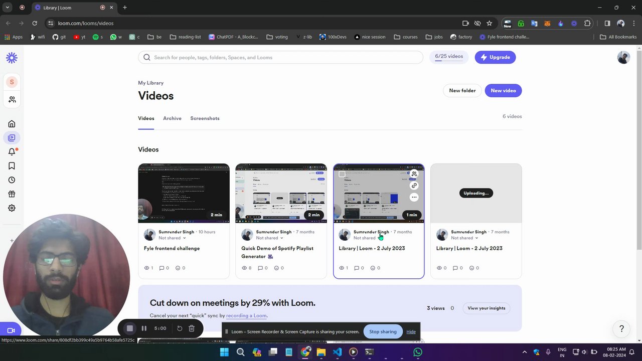Expand Not shared dropdown on the uploading video

(x=464, y=238)
